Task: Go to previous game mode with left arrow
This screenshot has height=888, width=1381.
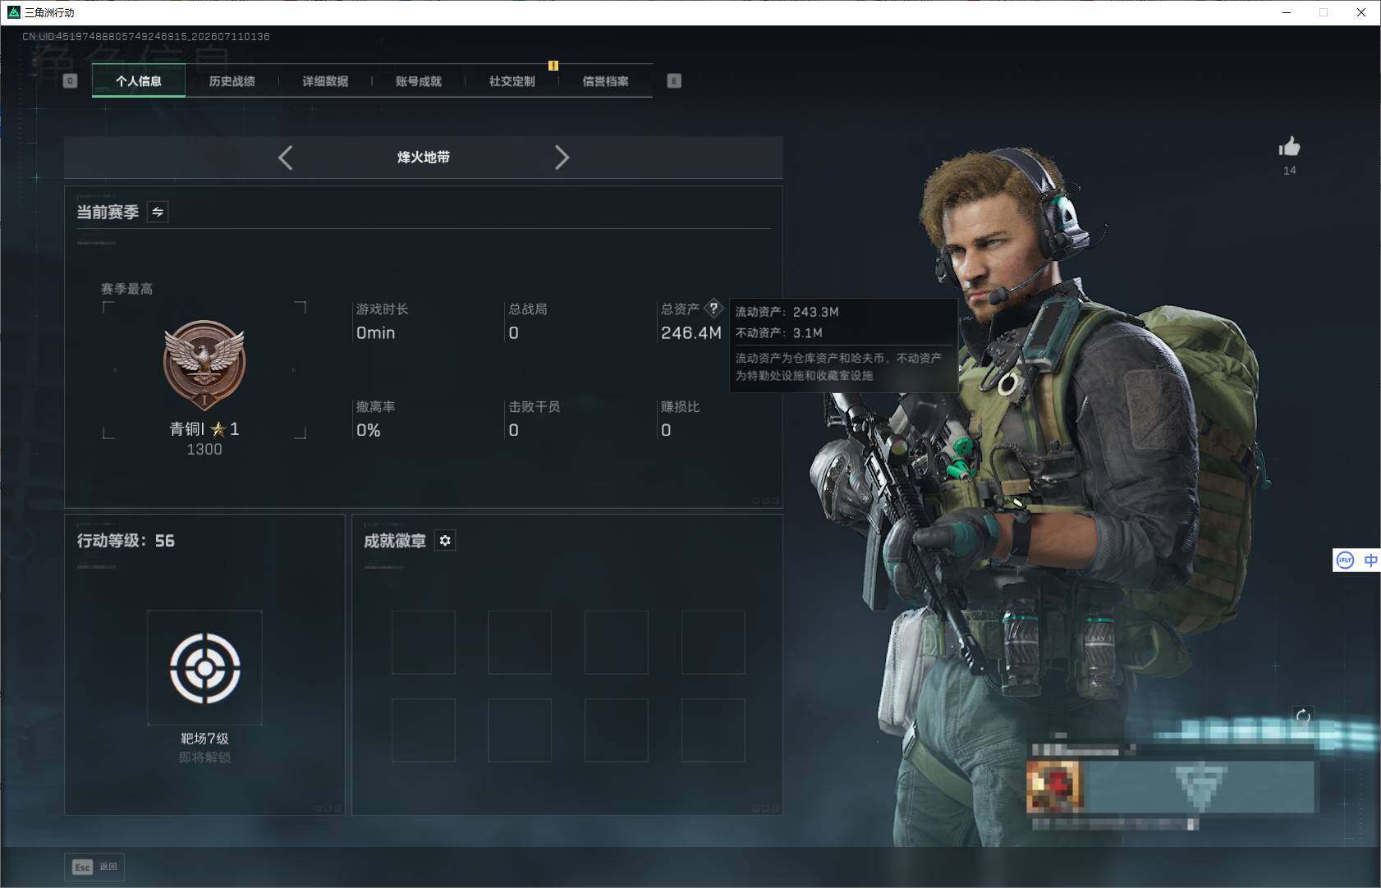Action: click(x=286, y=158)
